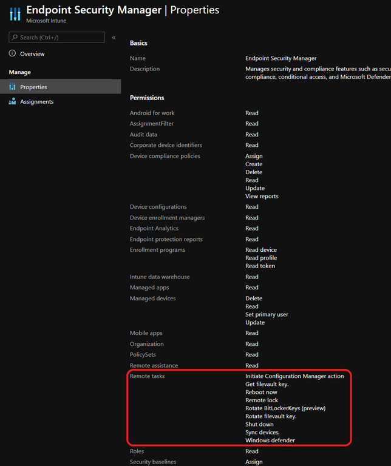Click the search magnifier icon
The image size is (391, 466).
click(x=15, y=38)
